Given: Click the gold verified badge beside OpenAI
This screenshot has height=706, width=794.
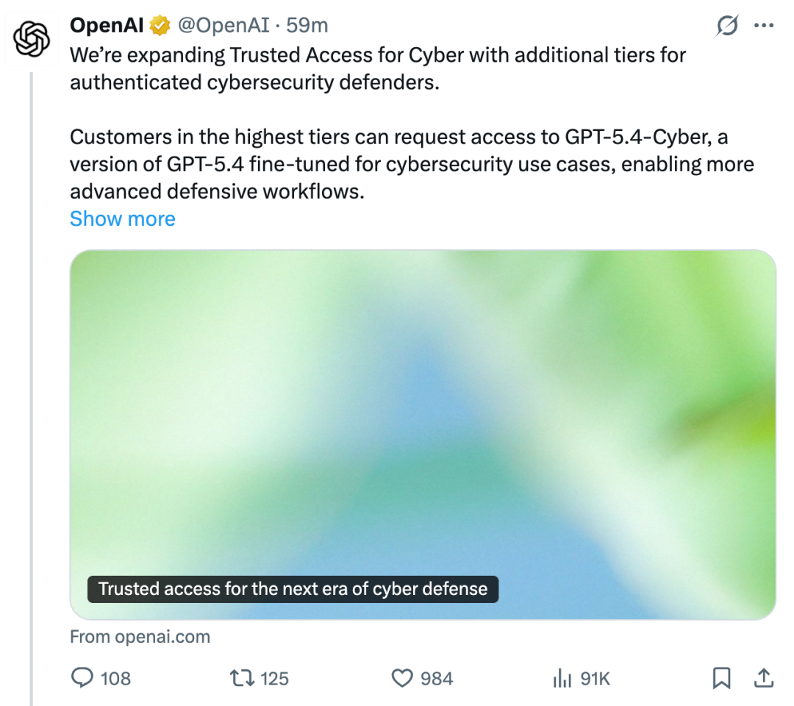Looking at the screenshot, I should (160, 26).
